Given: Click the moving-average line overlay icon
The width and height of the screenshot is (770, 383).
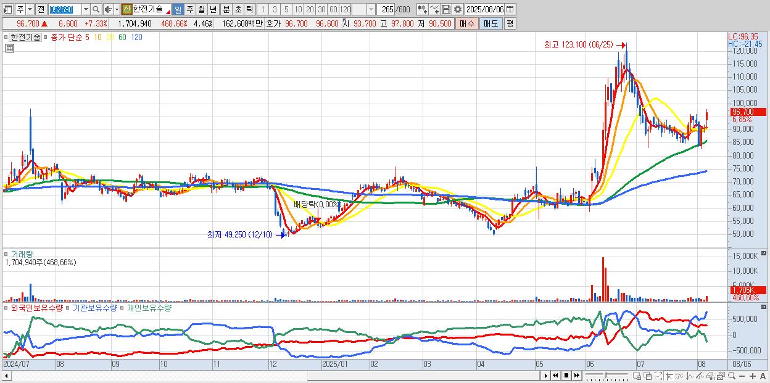Looking at the screenshot, I should click(x=679, y=376).
